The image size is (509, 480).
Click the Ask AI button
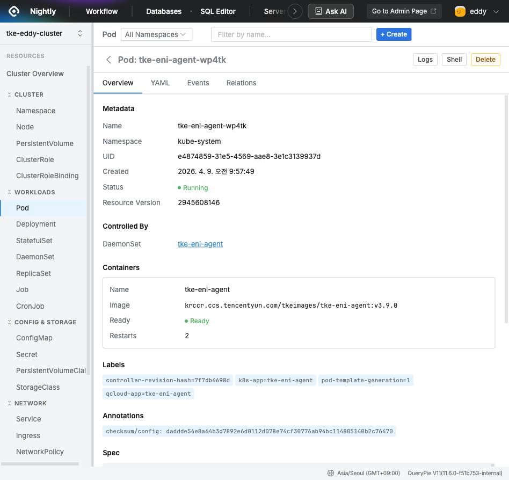coord(330,11)
